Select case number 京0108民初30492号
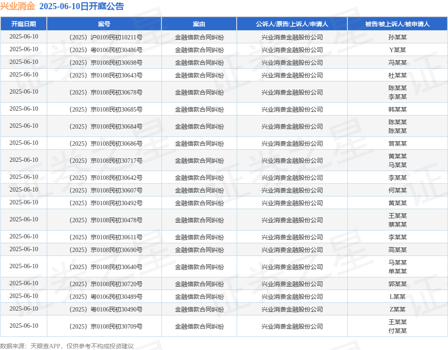The width and height of the screenshot is (448, 350). [106, 203]
